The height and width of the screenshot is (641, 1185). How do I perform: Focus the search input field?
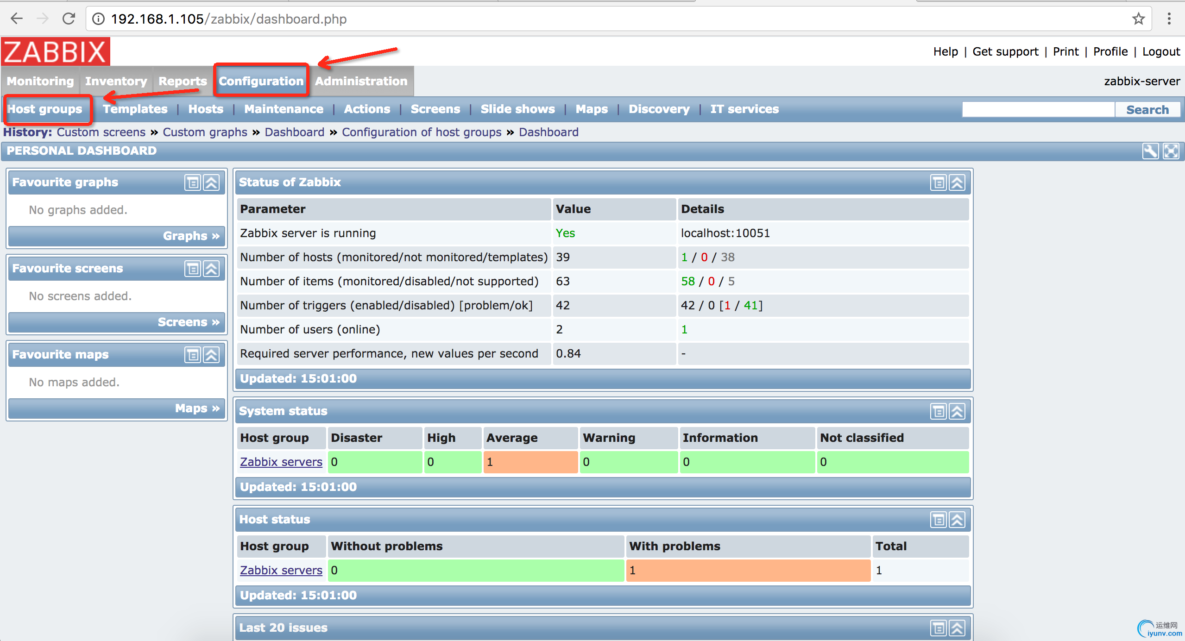pos(1038,110)
